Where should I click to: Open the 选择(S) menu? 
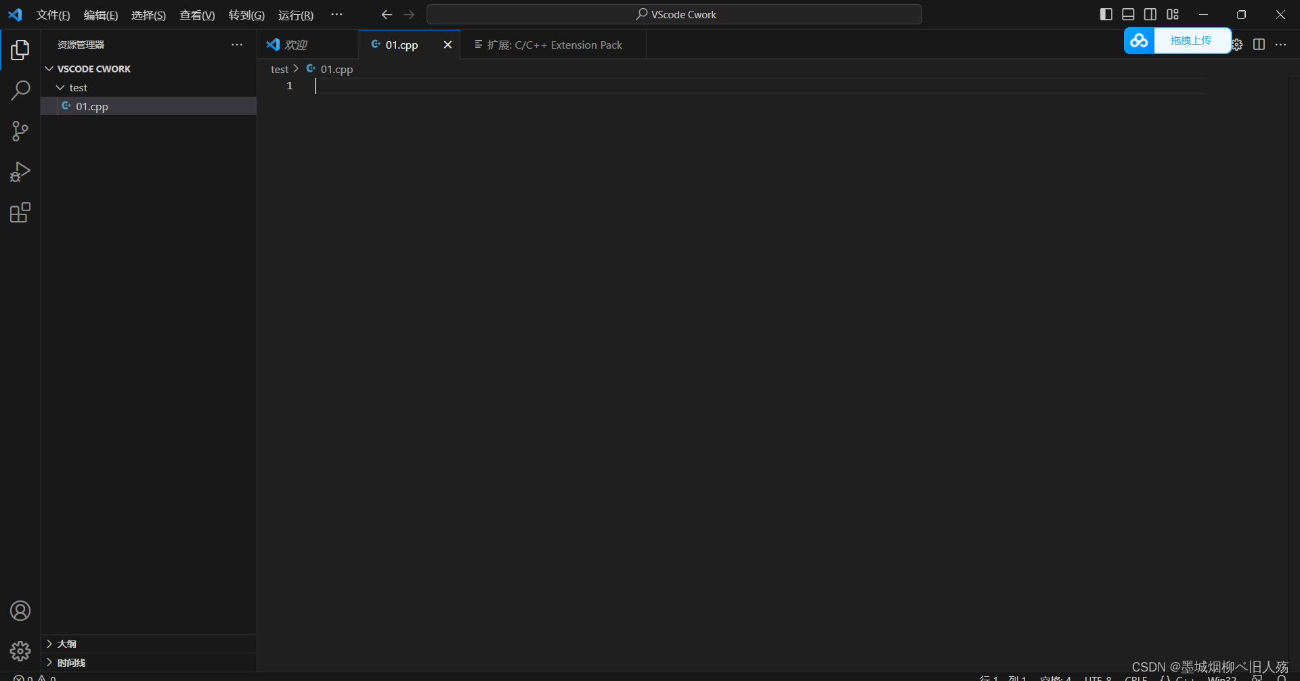coord(148,15)
